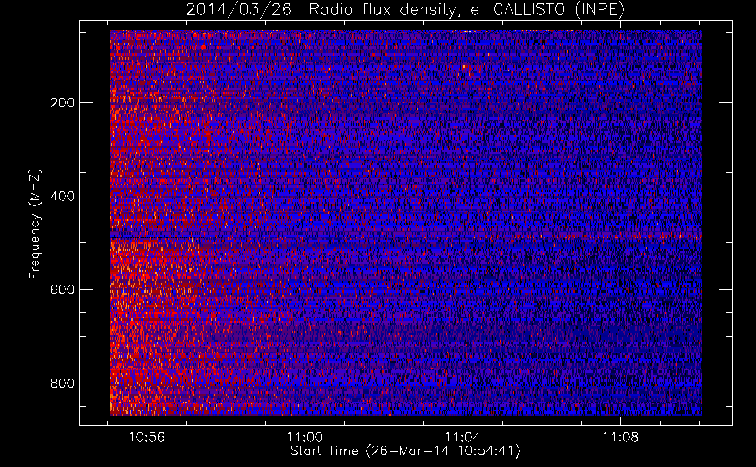Click the 200 frequency tick label
The width and height of the screenshot is (756, 467).
pyautogui.click(x=63, y=103)
